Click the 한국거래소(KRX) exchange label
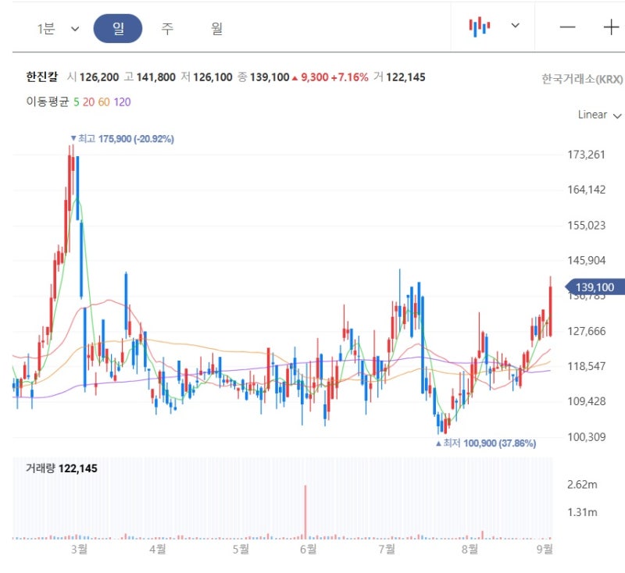 pyautogui.click(x=581, y=79)
